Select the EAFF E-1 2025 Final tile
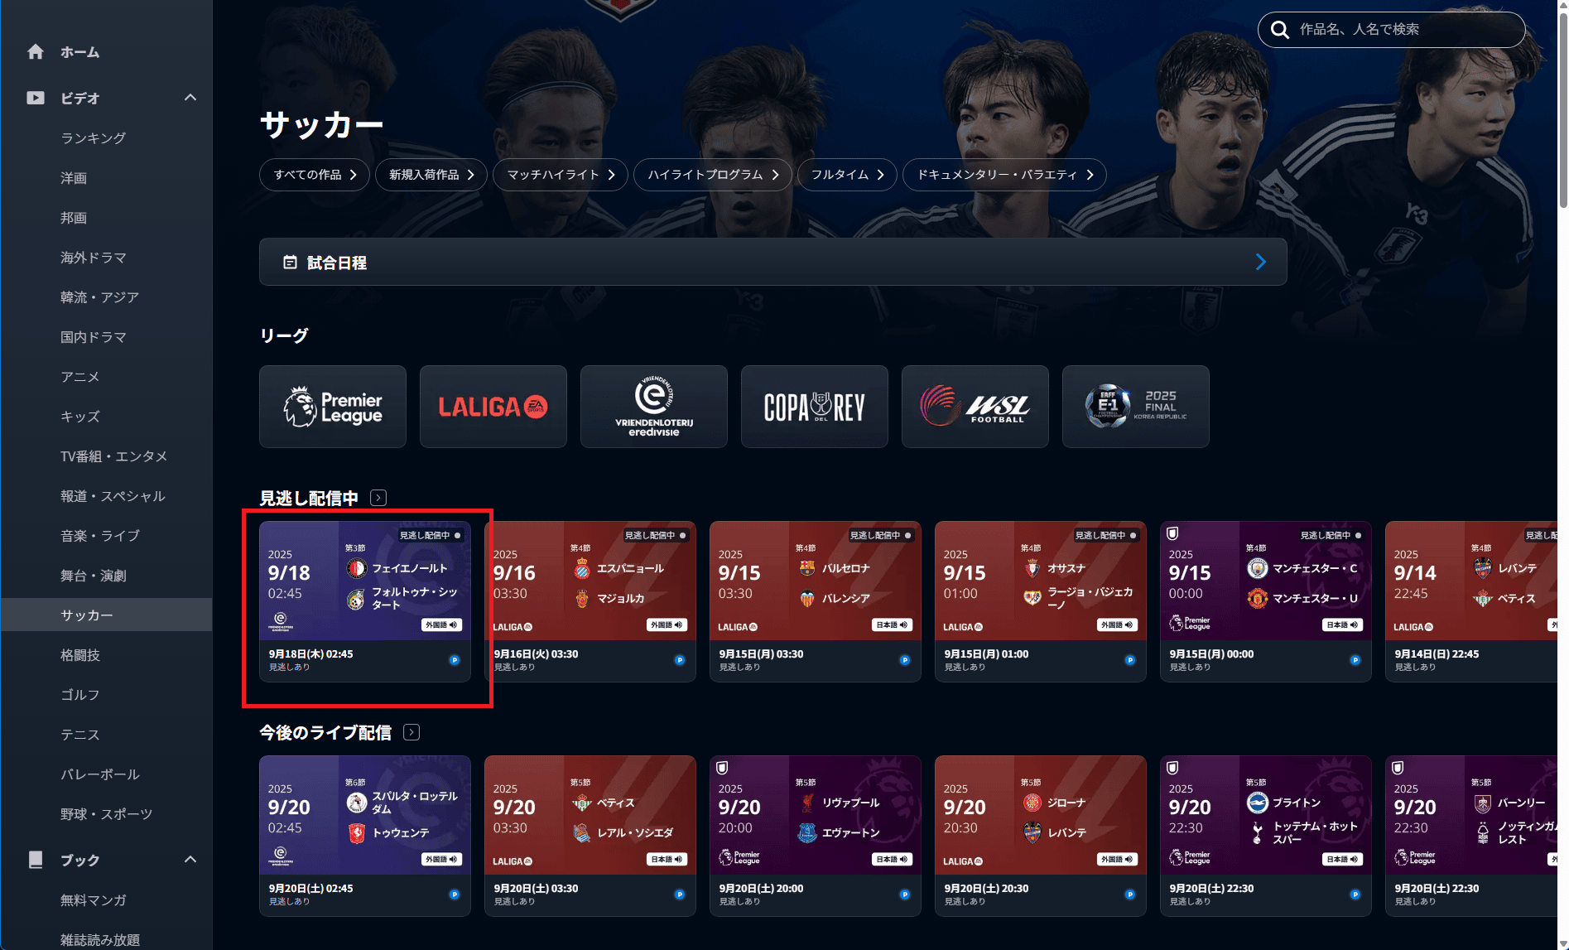The image size is (1569, 950). (x=1136, y=407)
